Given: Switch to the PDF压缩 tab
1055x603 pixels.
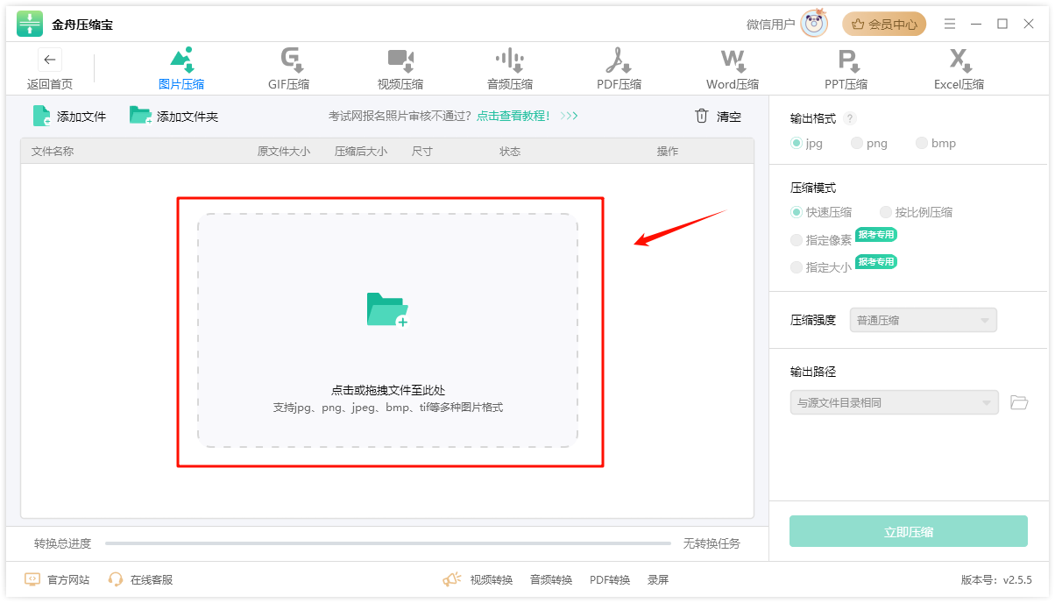Looking at the screenshot, I should [x=620, y=69].
